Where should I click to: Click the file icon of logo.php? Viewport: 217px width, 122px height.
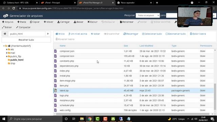[56, 96]
